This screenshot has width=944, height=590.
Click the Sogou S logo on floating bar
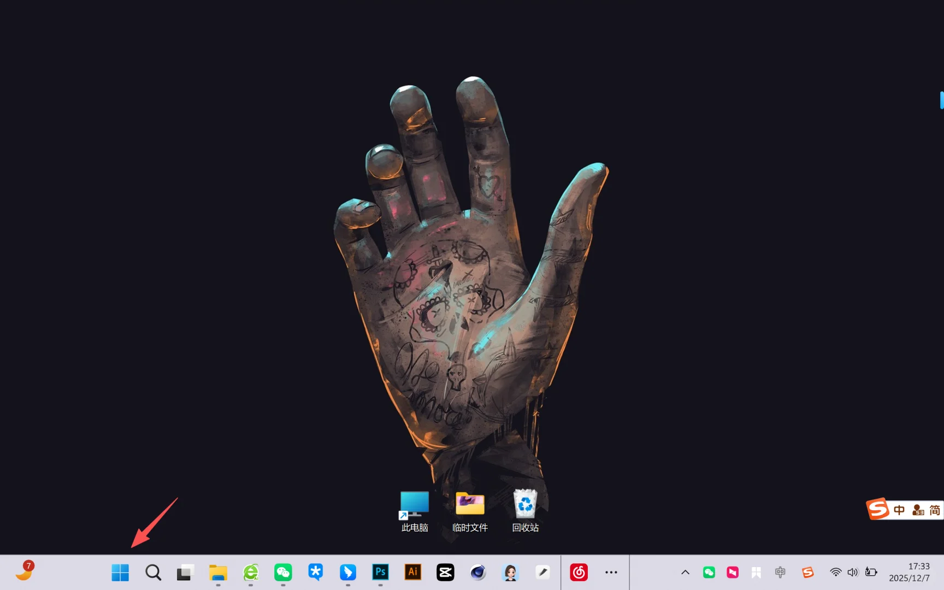coord(878,509)
